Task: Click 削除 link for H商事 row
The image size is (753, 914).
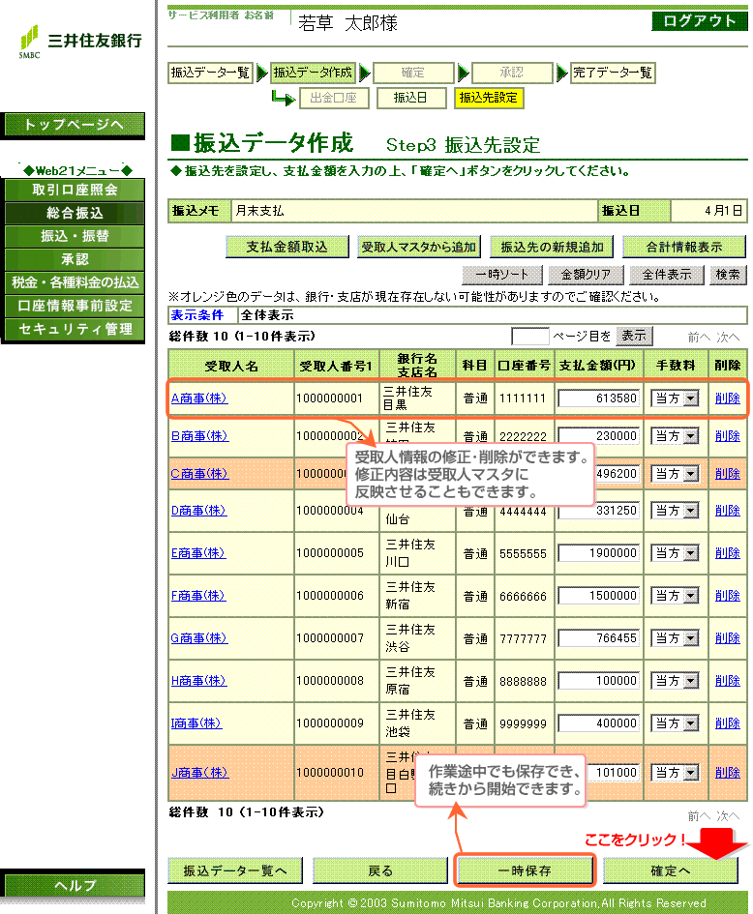Action: [727, 681]
